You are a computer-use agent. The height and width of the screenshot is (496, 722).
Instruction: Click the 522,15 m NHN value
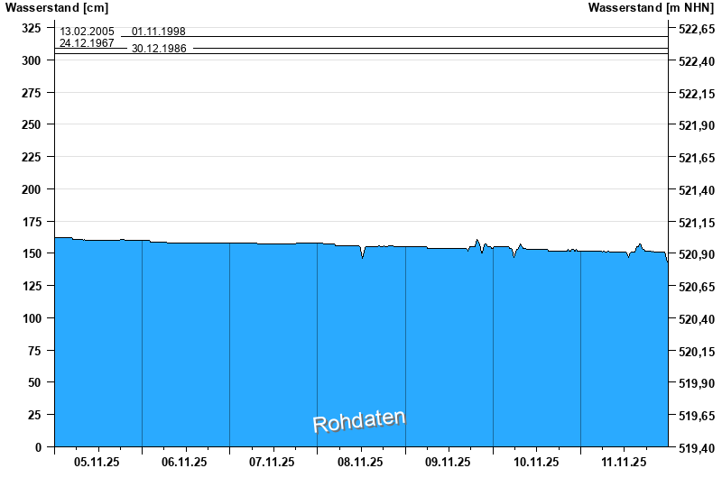pyautogui.click(x=697, y=94)
